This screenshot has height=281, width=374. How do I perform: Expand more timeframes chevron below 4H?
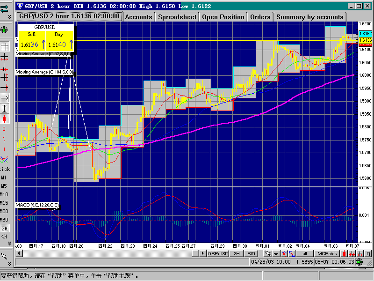[x=9, y=244]
